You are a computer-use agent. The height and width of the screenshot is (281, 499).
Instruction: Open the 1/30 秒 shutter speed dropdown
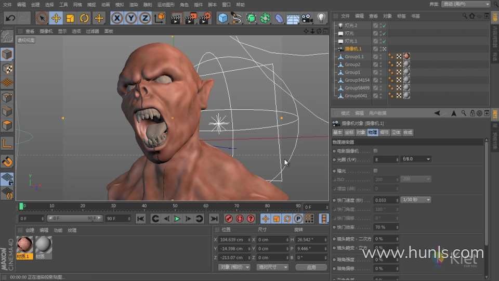click(x=416, y=200)
